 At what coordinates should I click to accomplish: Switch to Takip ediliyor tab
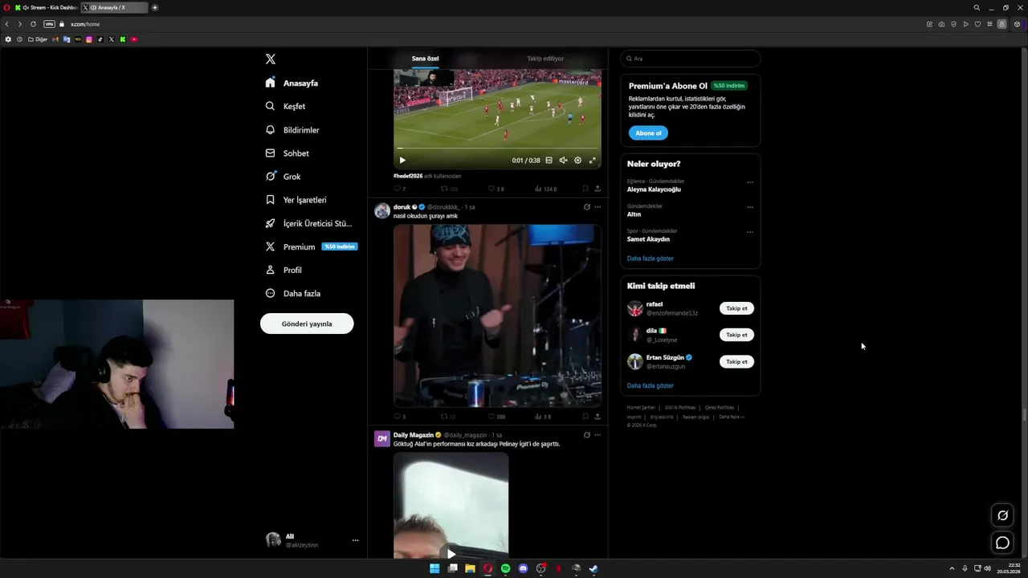pyautogui.click(x=545, y=59)
